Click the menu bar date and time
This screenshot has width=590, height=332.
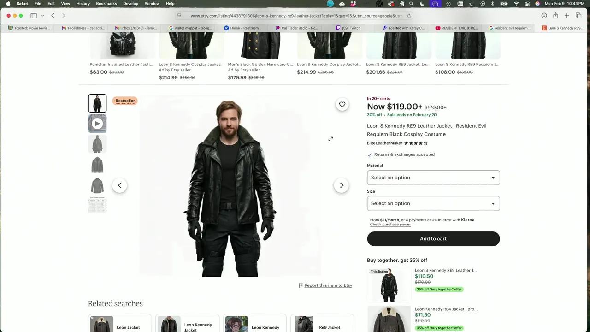tap(565, 4)
